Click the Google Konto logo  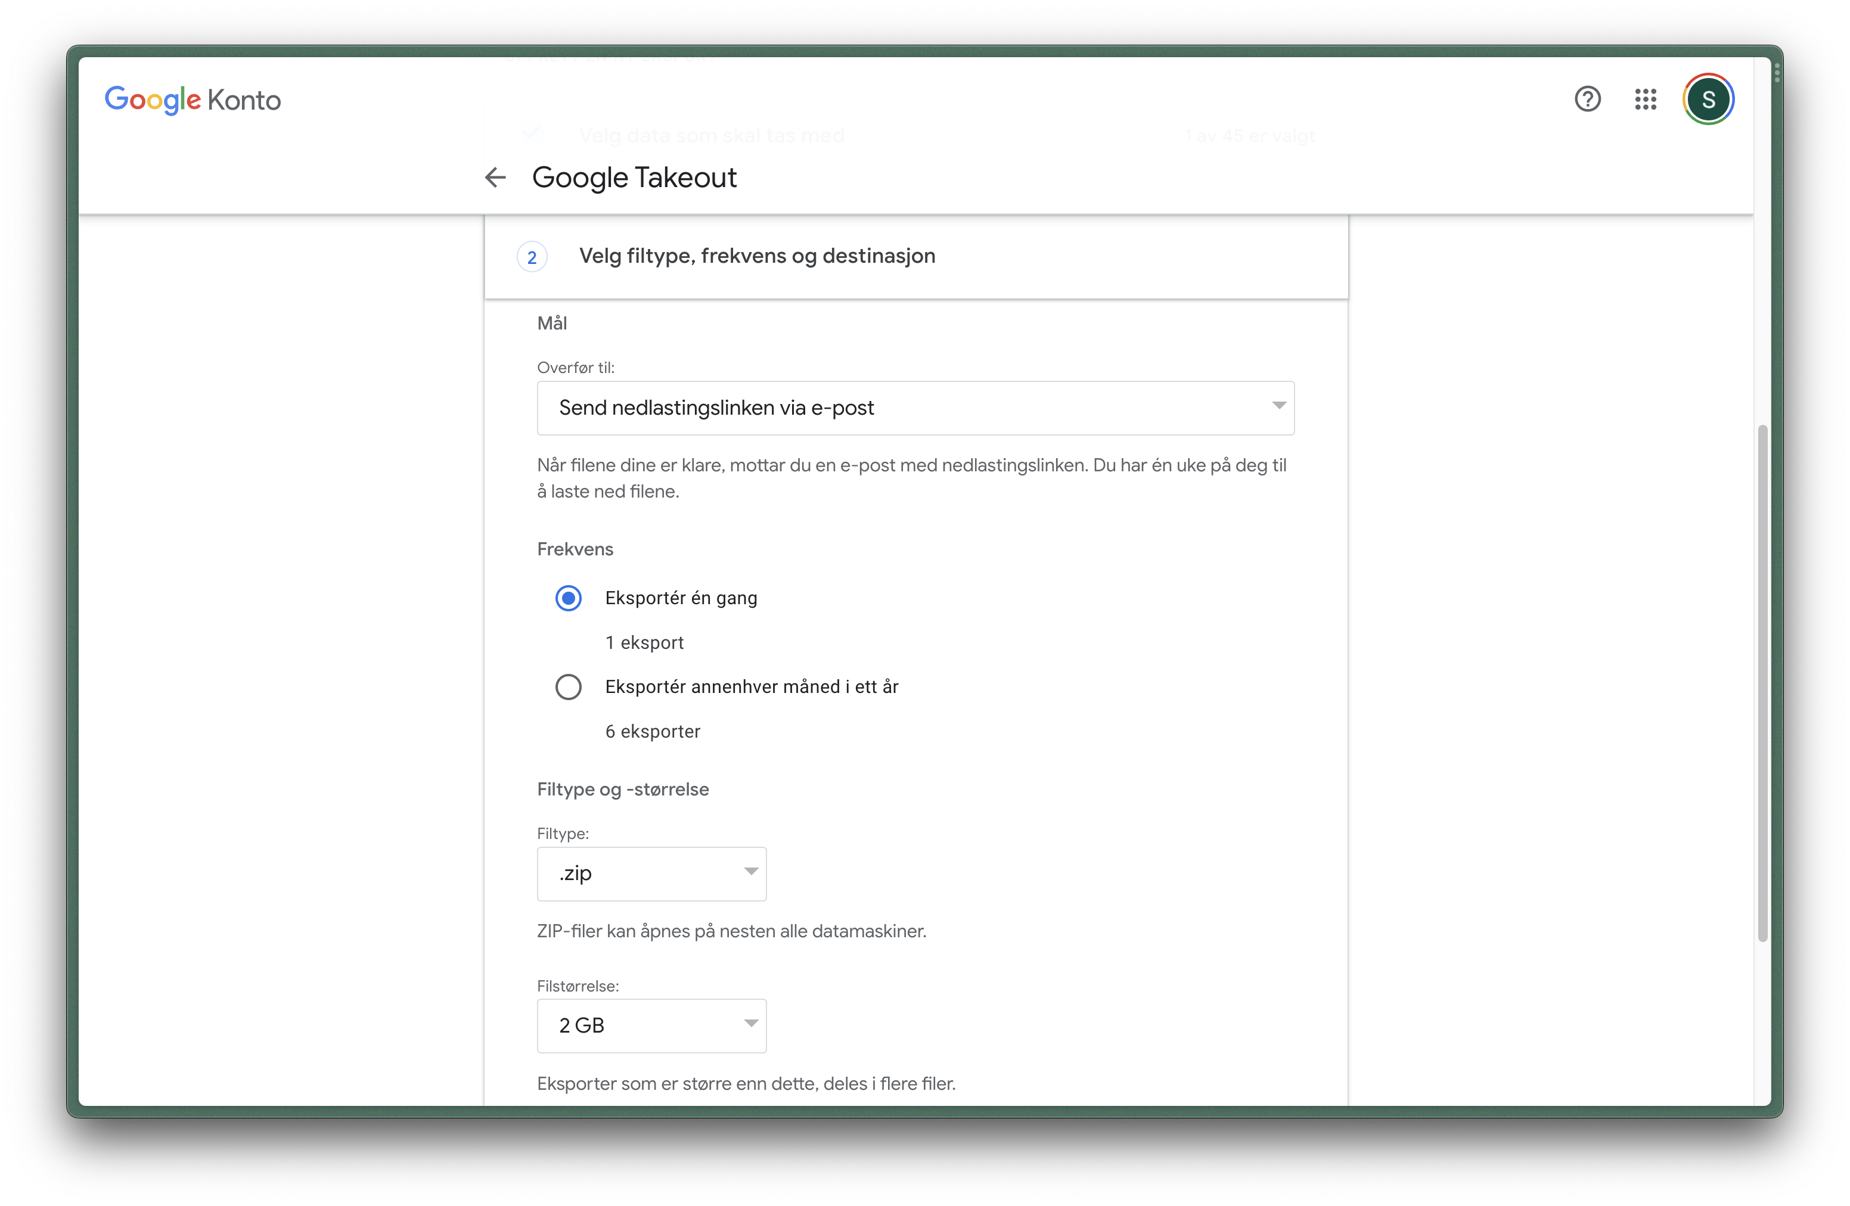(x=193, y=100)
